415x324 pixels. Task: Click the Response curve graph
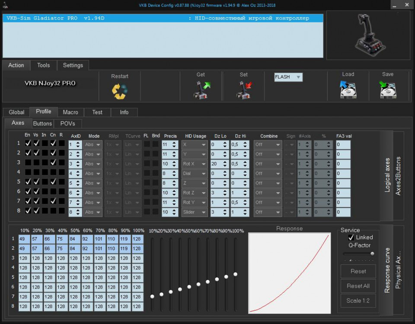coord(290,273)
